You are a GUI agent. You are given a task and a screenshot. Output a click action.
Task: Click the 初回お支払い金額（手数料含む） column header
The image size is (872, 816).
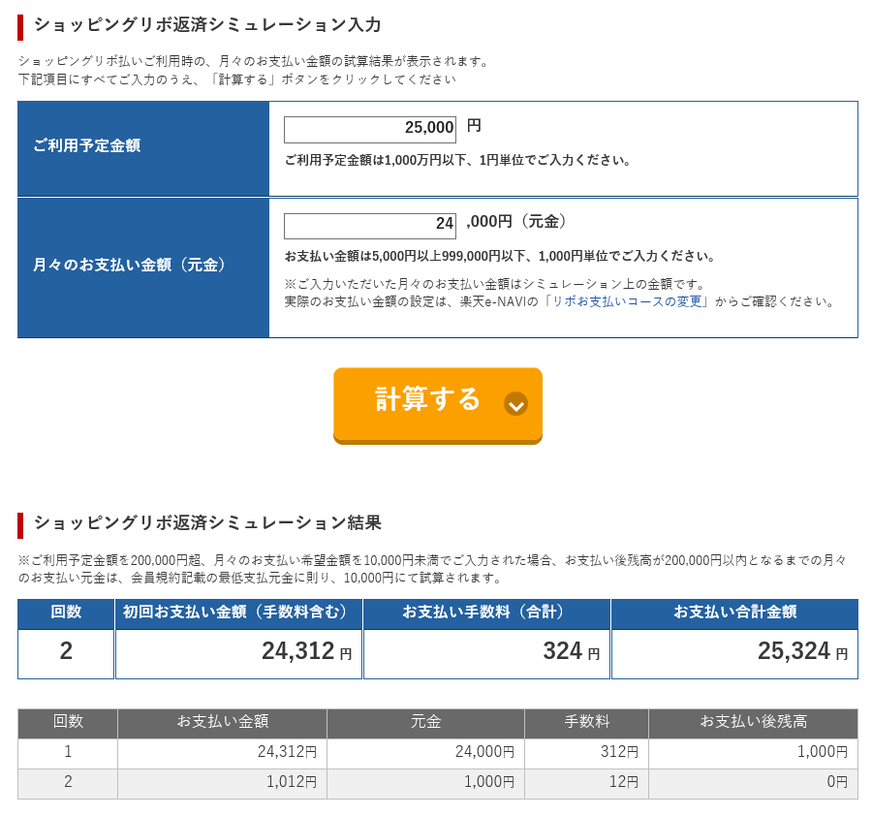click(238, 613)
